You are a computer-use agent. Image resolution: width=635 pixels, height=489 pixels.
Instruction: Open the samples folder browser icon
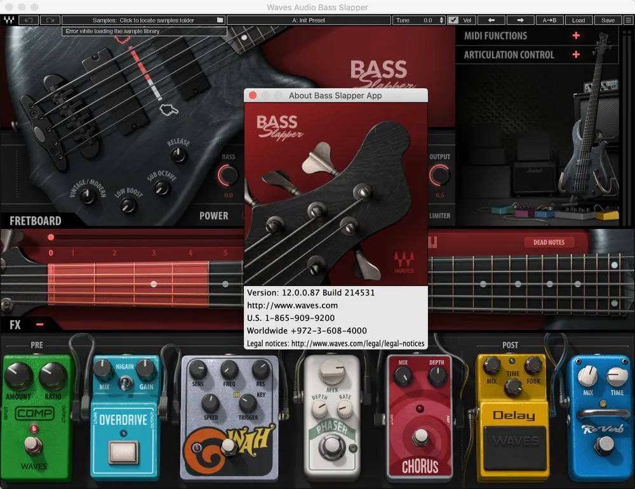tap(220, 20)
